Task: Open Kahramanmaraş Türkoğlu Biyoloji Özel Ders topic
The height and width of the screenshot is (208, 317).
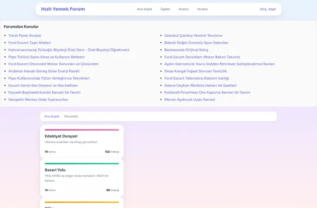Action: (69, 50)
